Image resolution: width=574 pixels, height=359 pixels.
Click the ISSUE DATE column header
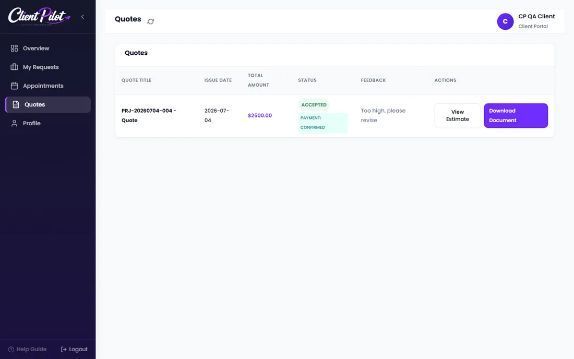coord(218,80)
